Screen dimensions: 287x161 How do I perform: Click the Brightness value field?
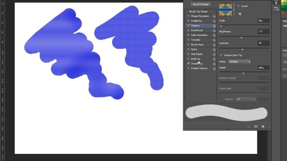click(x=263, y=31)
